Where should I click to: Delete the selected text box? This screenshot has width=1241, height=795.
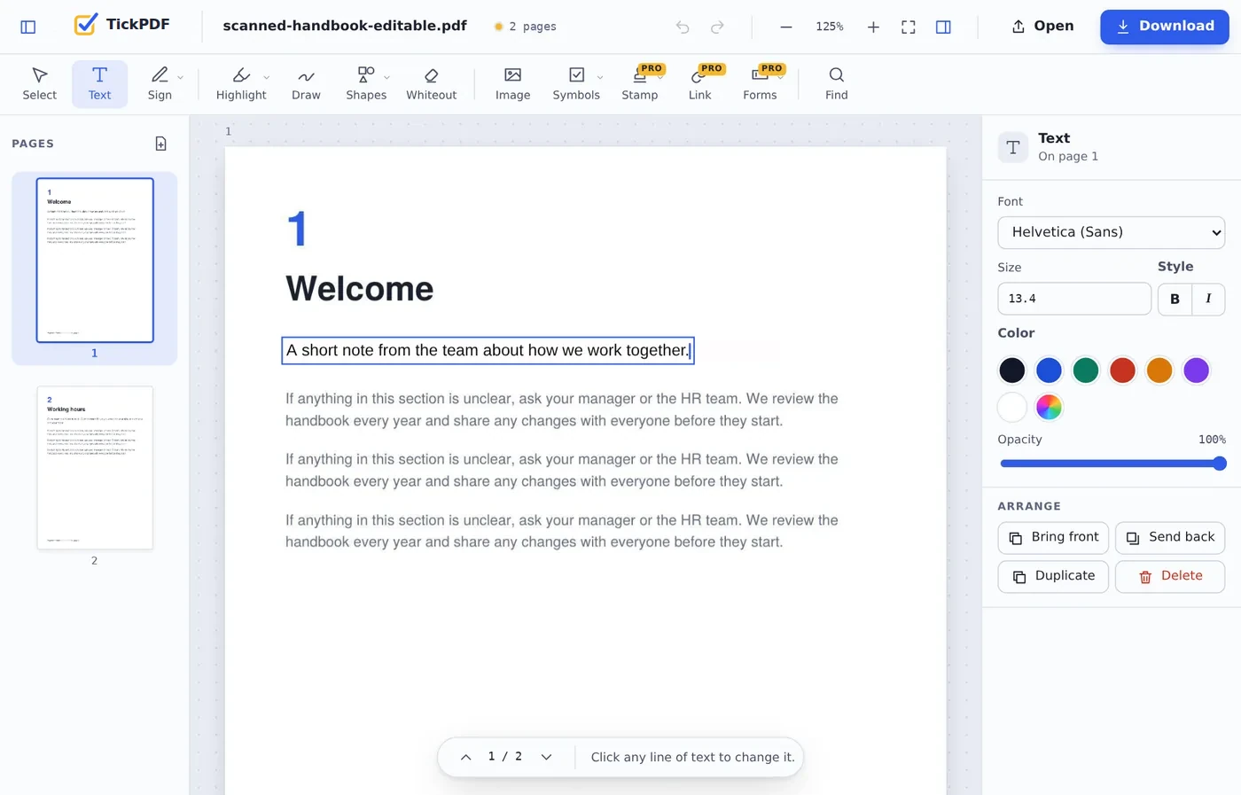[x=1170, y=577]
